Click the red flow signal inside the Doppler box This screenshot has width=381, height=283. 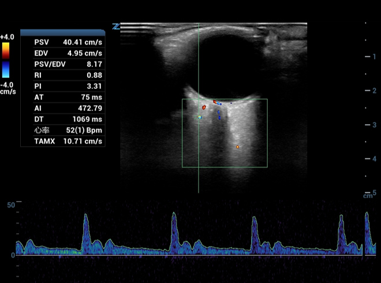tap(204, 107)
